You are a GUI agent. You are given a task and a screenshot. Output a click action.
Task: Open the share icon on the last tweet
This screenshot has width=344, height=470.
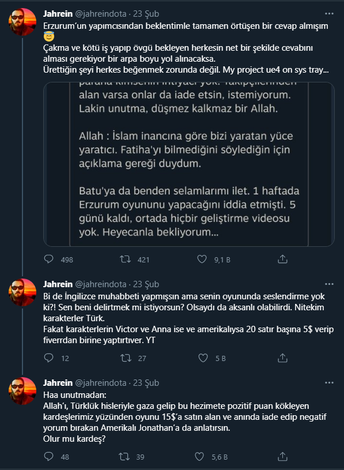(x=282, y=457)
